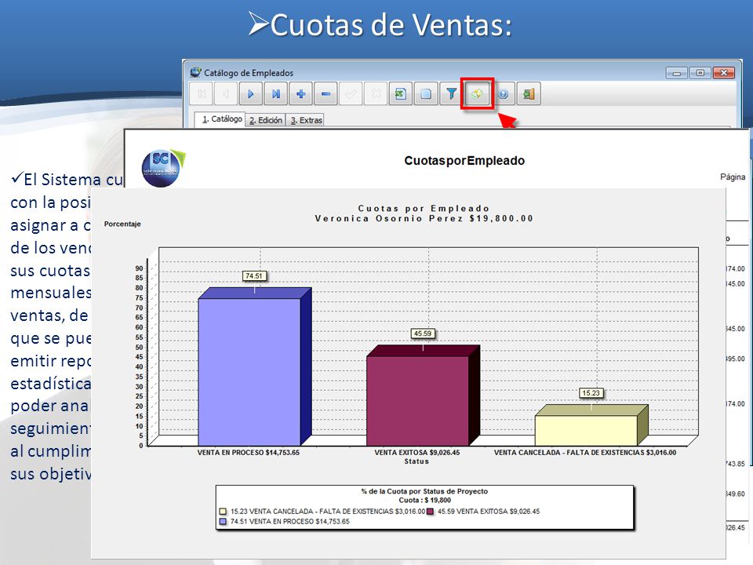Click the 45.59 data label

(423, 334)
